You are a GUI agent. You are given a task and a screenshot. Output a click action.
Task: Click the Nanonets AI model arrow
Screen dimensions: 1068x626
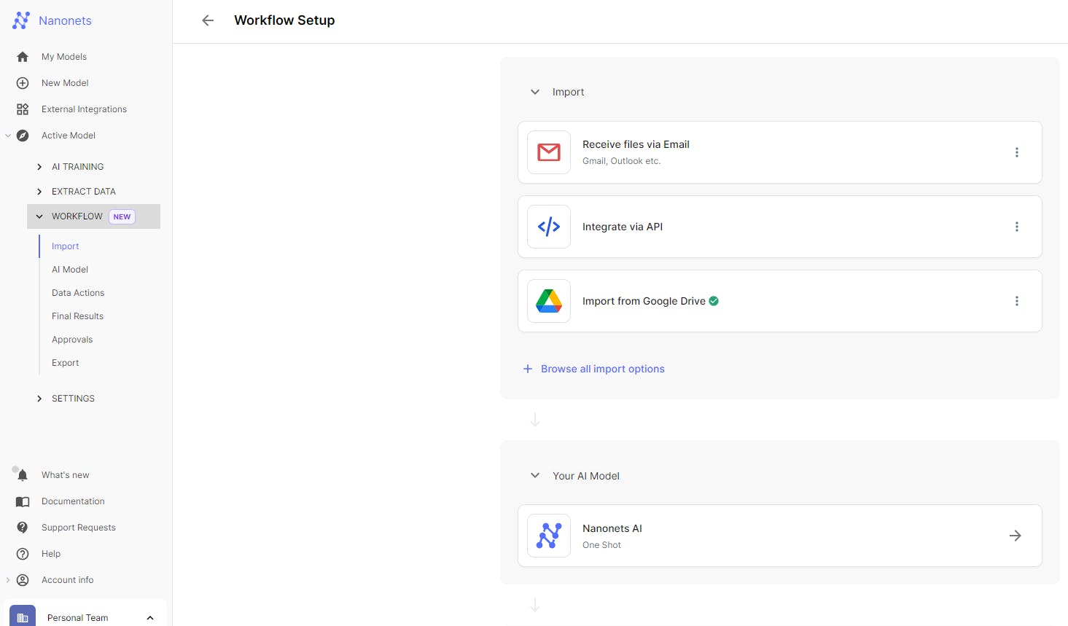1015,536
